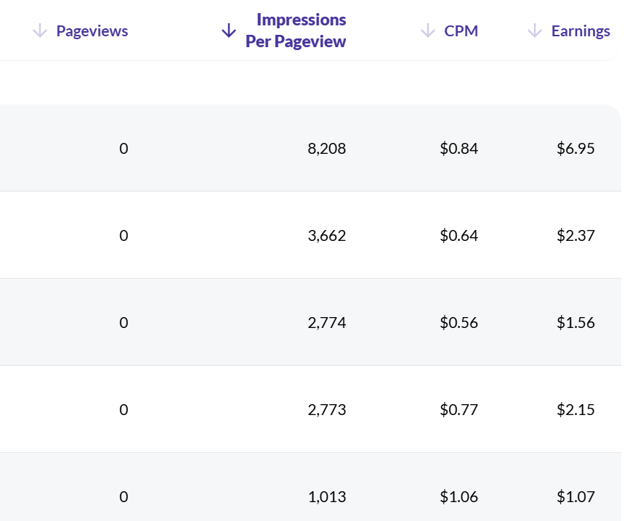
Task: Click the $1.07 earnings cell
Action: (x=576, y=497)
